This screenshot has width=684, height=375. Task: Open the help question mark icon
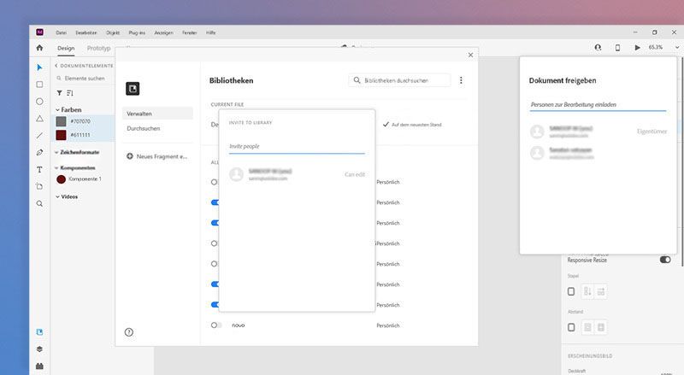[129, 332]
